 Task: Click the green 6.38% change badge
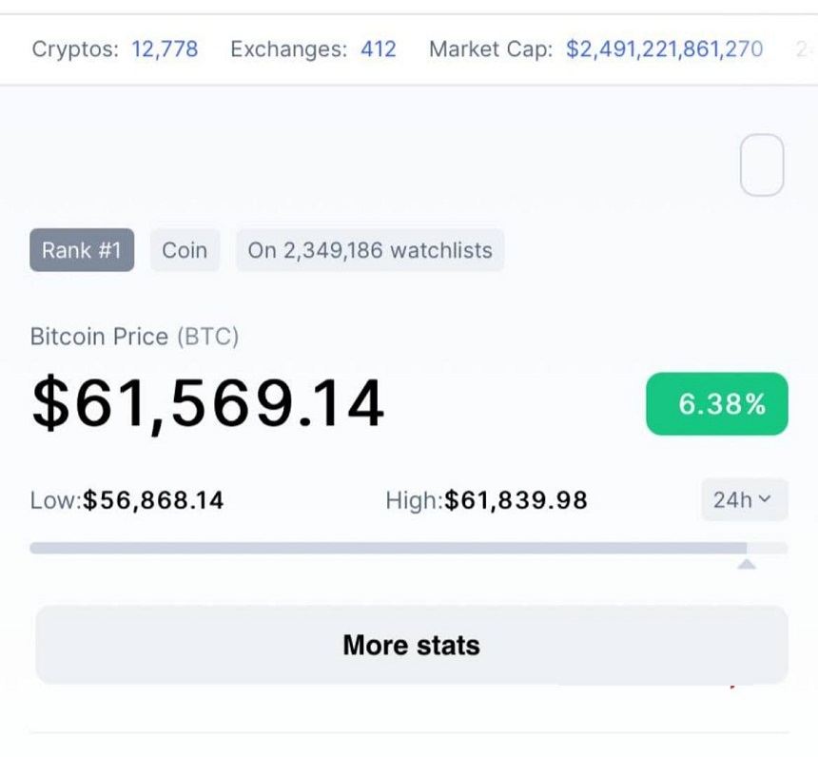[x=717, y=404]
